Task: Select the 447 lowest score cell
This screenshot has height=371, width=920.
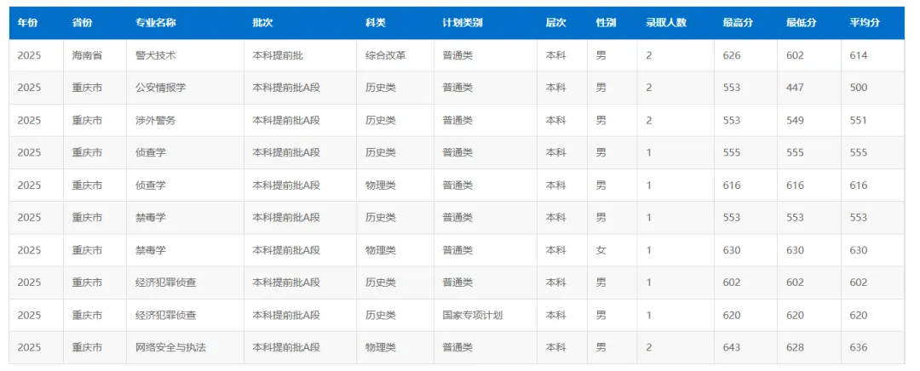Action: coord(795,88)
